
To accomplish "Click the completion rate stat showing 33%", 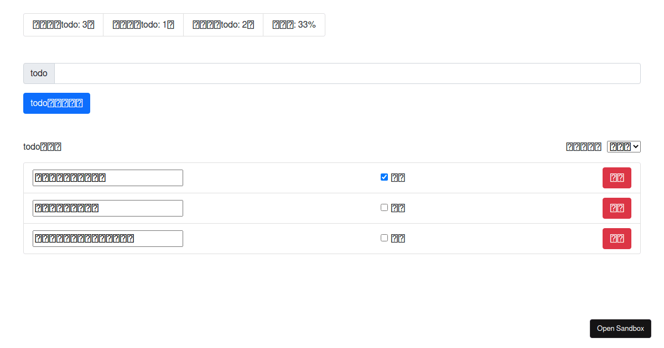I will (x=294, y=24).
